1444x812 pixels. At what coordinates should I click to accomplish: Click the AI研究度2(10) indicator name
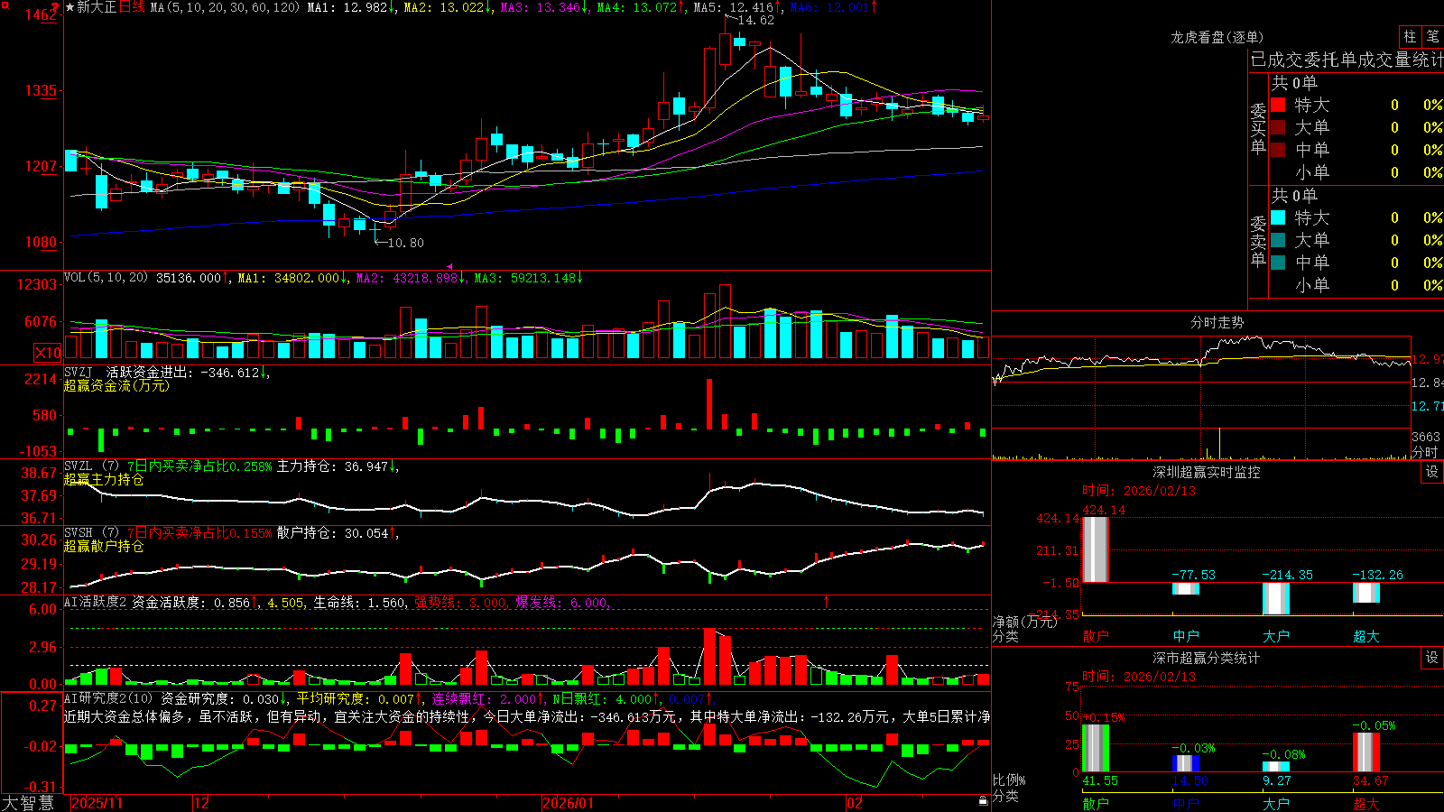pos(109,698)
